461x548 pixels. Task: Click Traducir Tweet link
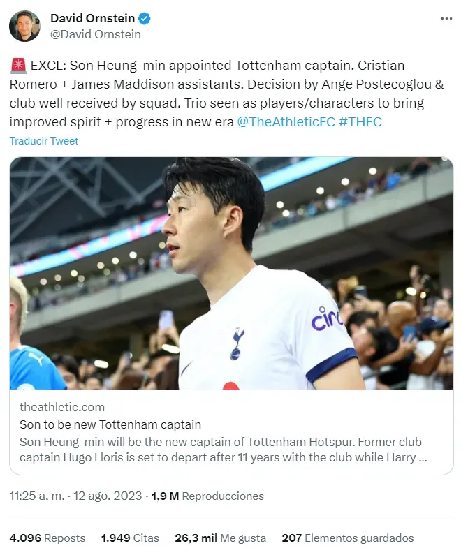click(44, 141)
